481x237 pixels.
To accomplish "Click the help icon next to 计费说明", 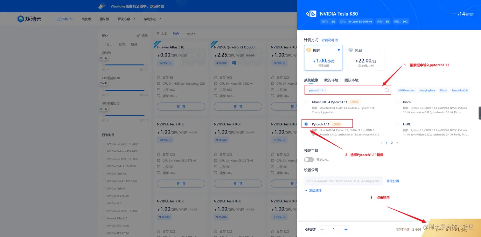I will point(337,40).
